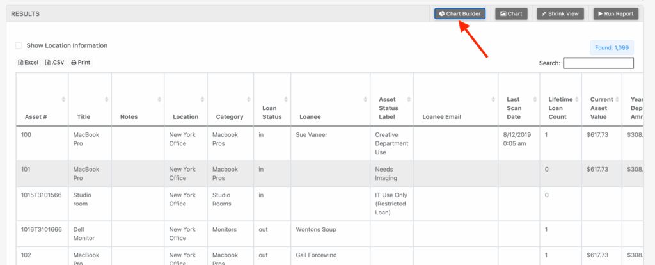
Task: Sort by Current Asset Value arrows
Action: click(x=617, y=99)
